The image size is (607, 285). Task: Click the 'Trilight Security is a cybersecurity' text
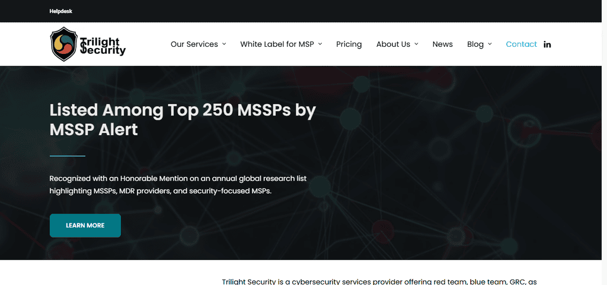[379, 281]
